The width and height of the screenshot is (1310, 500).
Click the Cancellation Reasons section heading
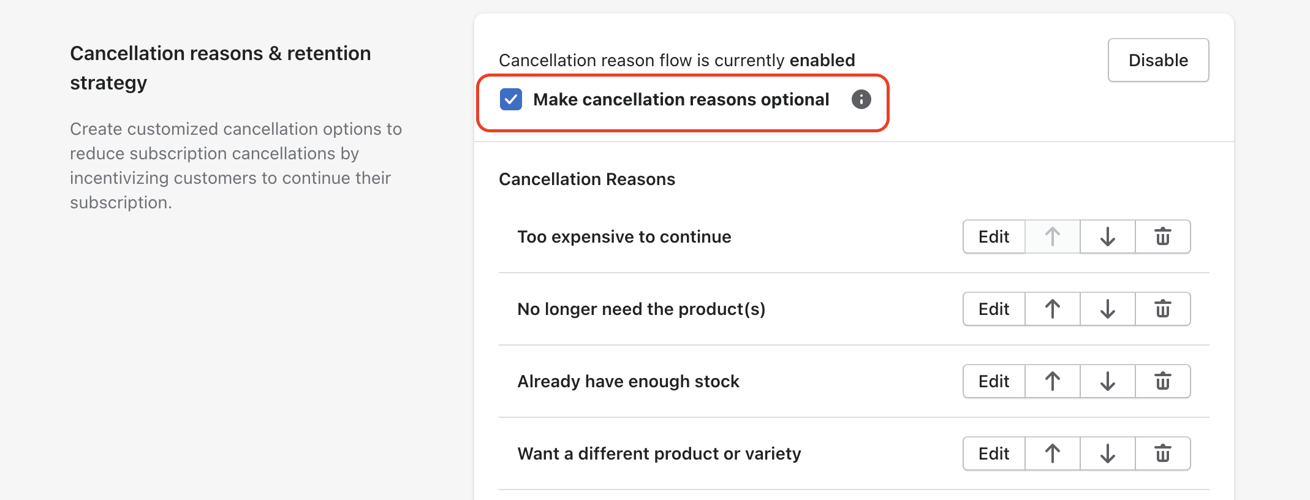[x=586, y=179]
